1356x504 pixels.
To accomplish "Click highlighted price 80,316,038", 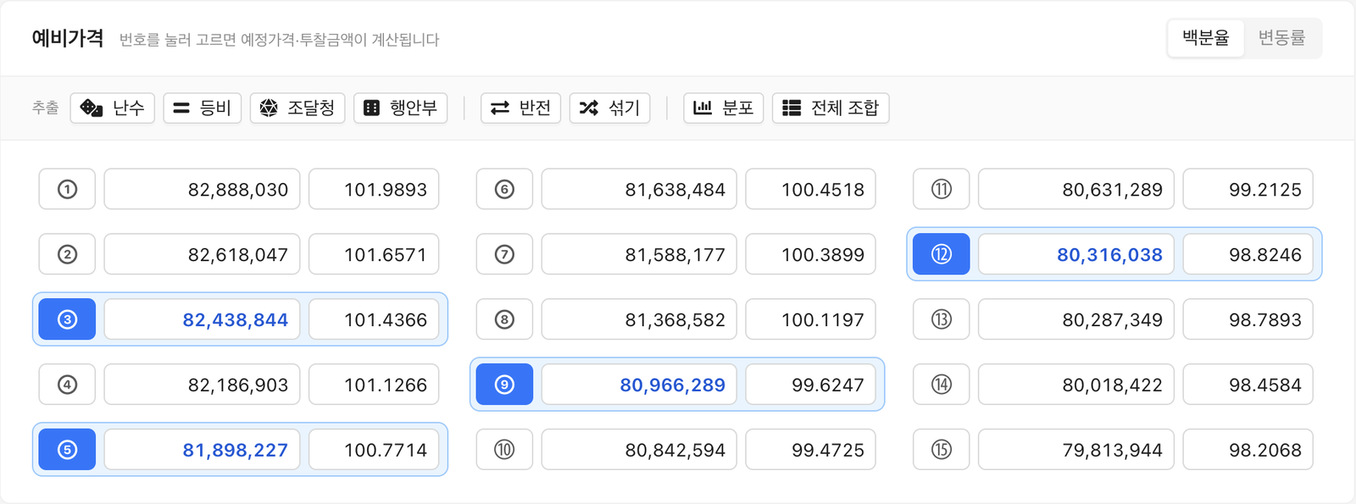I will 1076,254.
